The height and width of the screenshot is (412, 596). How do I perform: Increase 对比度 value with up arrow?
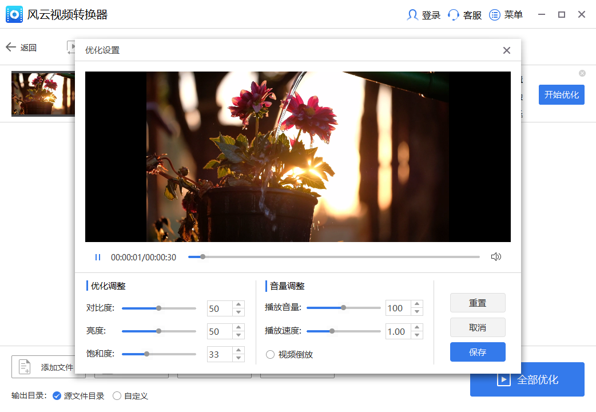tap(239, 304)
